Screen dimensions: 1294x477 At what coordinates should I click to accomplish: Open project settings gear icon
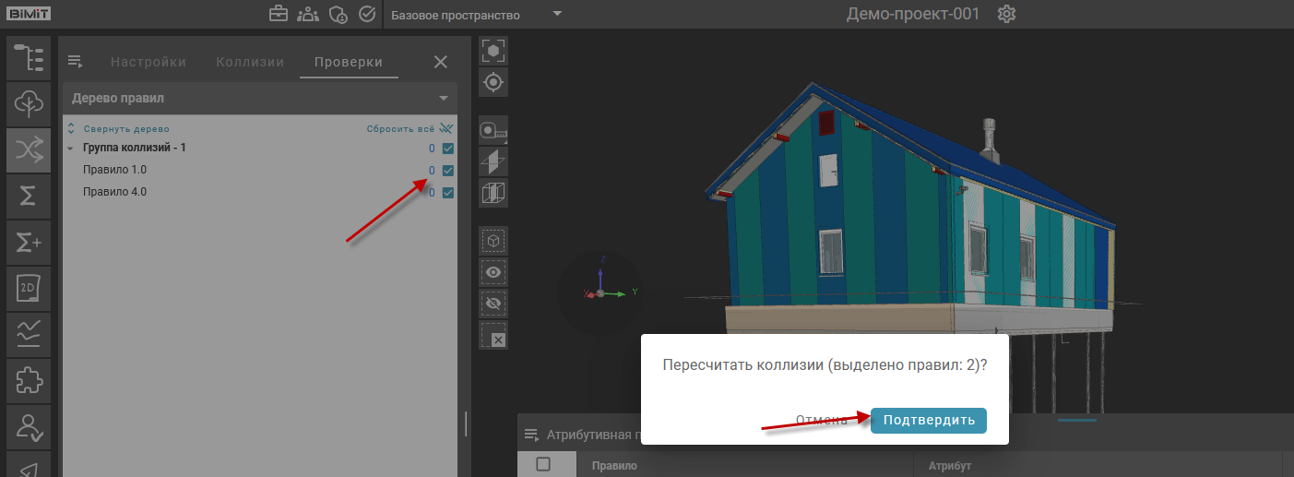[x=1007, y=15]
